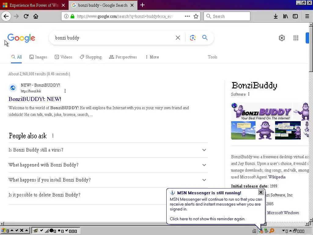313x235 pixels.
Task: Open the Firefox hamburger menu
Action: [x=307, y=16]
